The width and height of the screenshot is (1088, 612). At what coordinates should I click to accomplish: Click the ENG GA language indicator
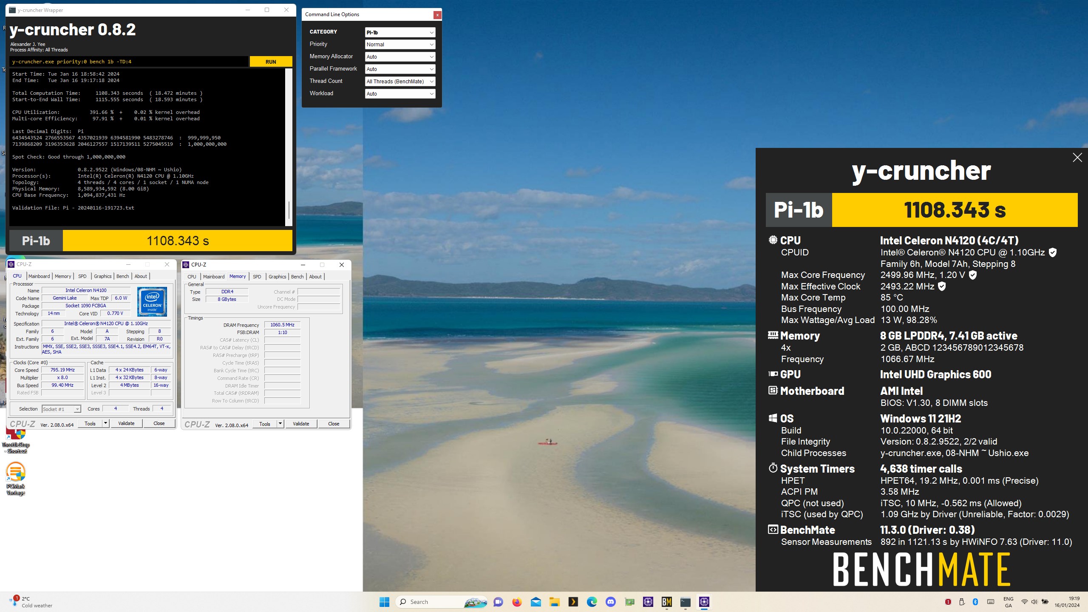click(x=1008, y=602)
